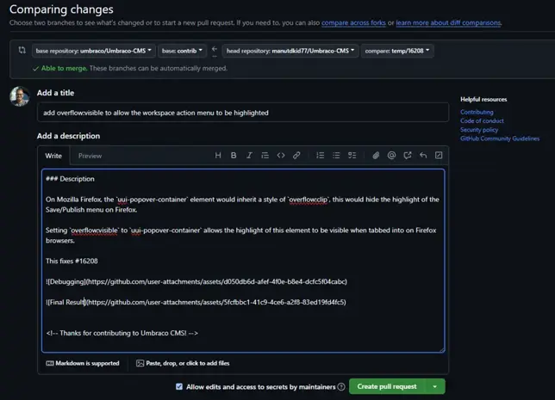
Task: Apply Italic formatting from the toolbar
Action: point(249,156)
